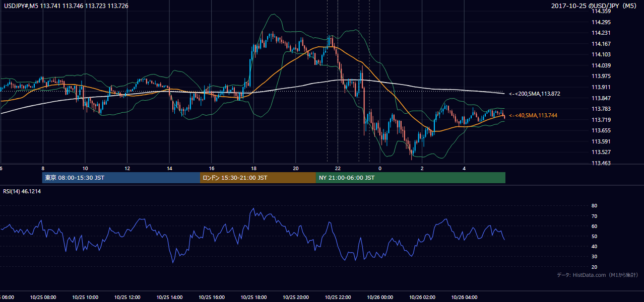Click hour marker 12 below price chart
Image resolution: width=644 pixels, height=302 pixels.
click(127, 169)
